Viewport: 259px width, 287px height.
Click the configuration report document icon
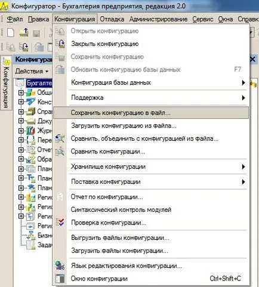[60, 197]
